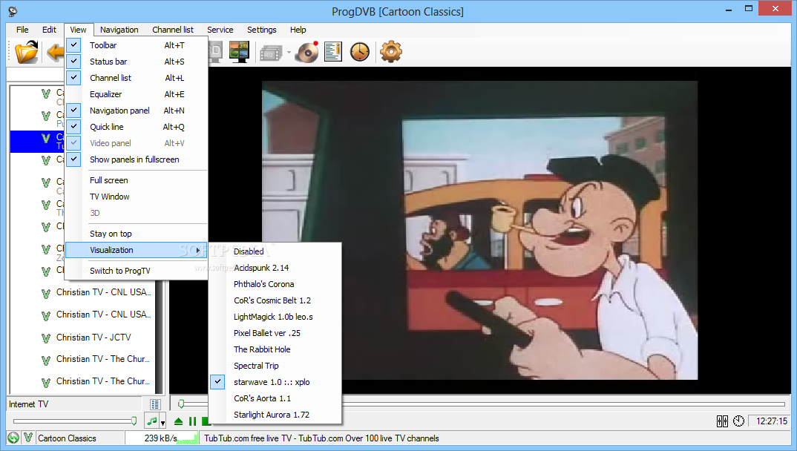Open file using the folder toolbar icon
Viewport: 797px width, 451px height.
[27, 52]
